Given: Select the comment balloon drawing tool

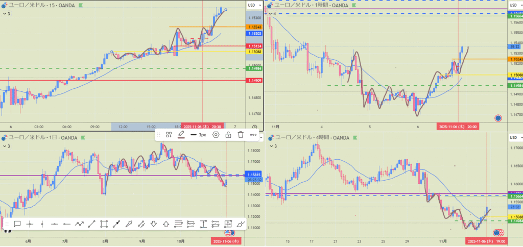Looking at the screenshot, I should coord(17,224).
